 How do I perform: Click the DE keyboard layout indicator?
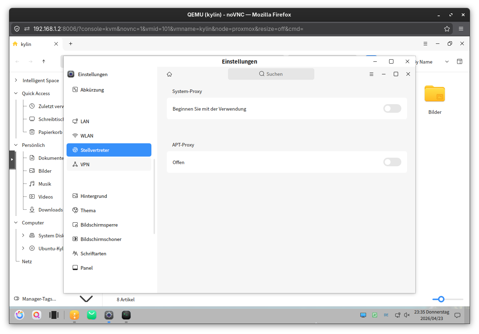click(386, 315)
